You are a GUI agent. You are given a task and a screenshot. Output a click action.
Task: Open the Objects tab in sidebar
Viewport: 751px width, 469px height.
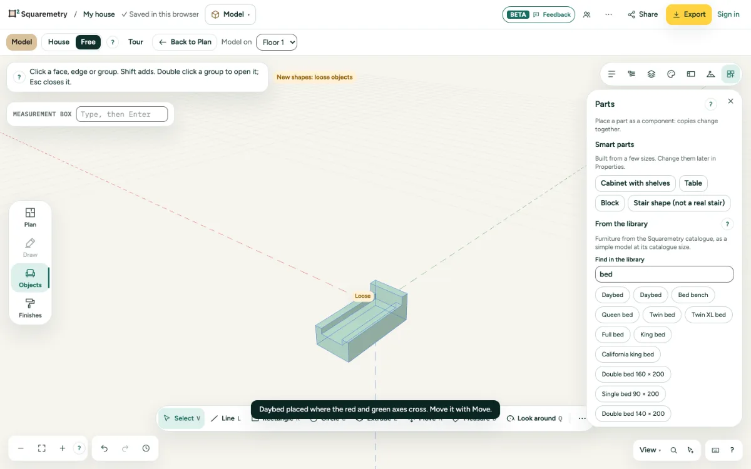pos(30,277)
